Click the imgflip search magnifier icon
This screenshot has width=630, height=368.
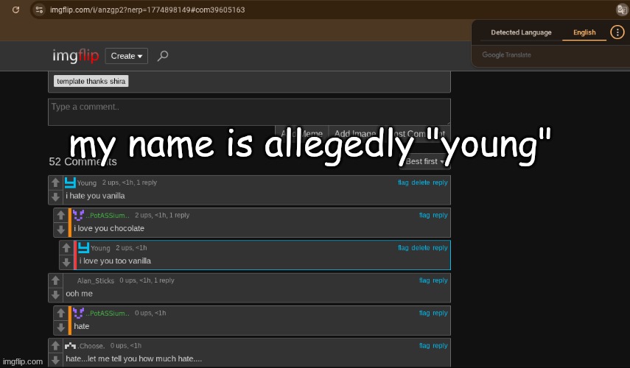(x=163, y=56)
